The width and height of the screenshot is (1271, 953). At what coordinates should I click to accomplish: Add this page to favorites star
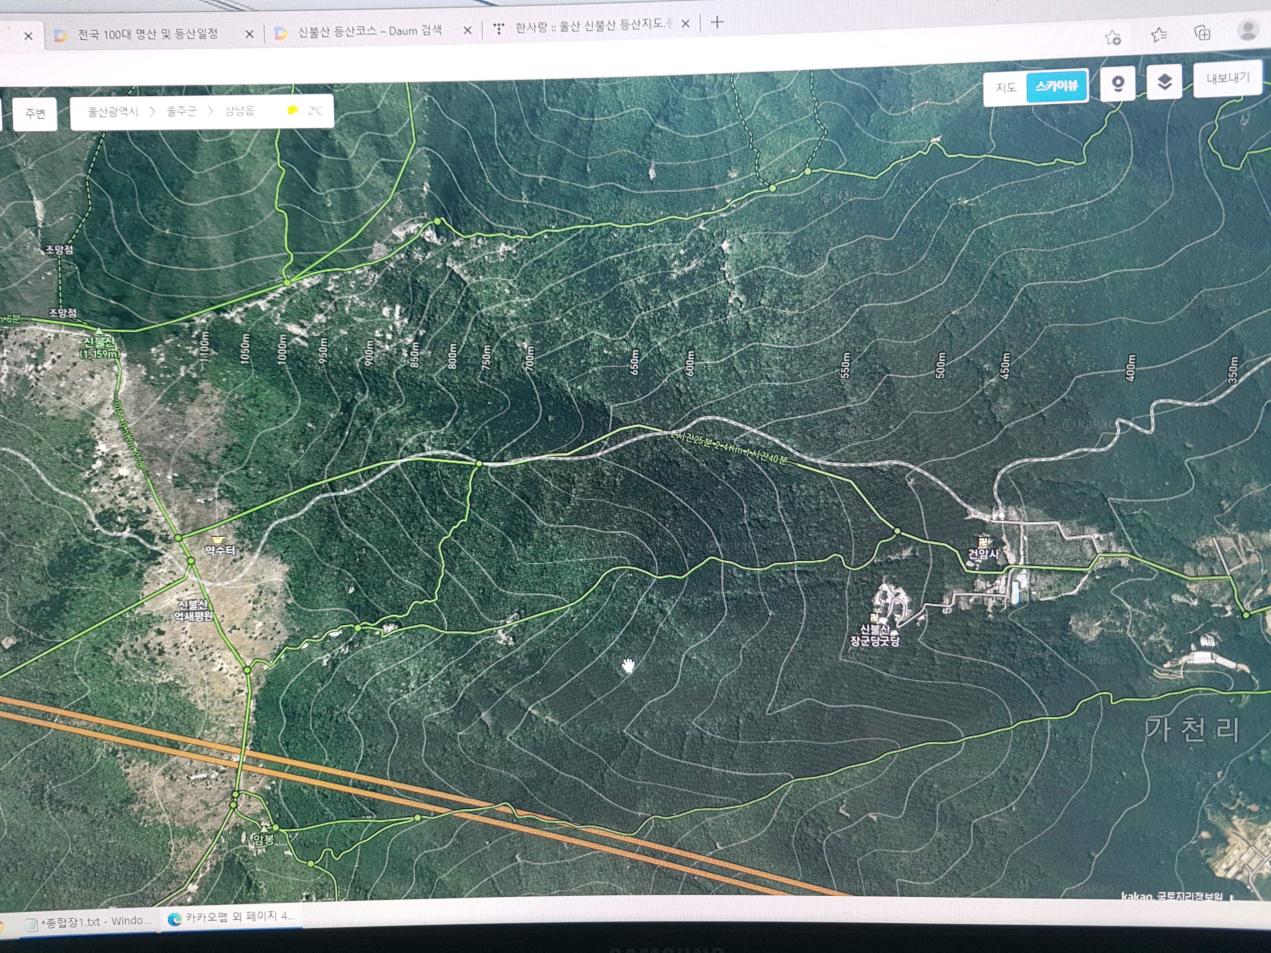click(x=1112, y=38)
